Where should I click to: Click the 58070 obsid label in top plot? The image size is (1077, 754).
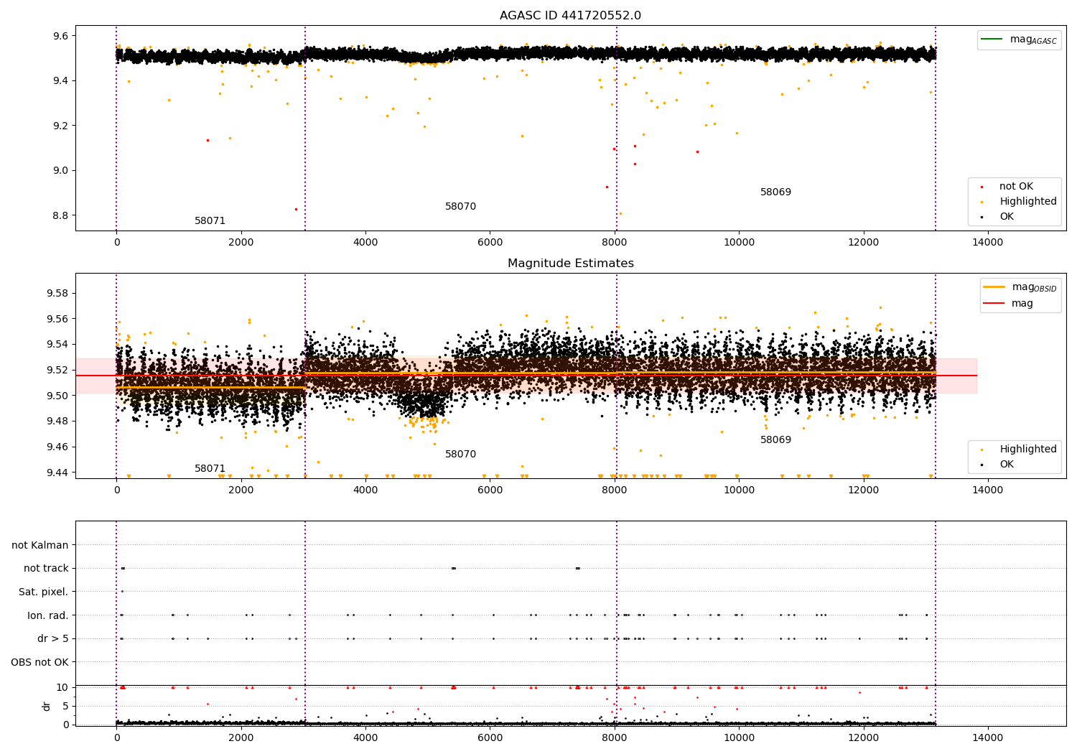[x=460, y=207]
